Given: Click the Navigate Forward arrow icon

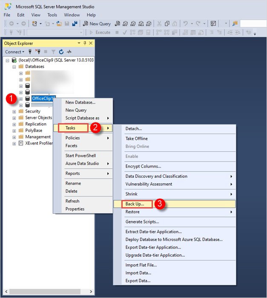Looking at the screenshot, I should 23,23.
